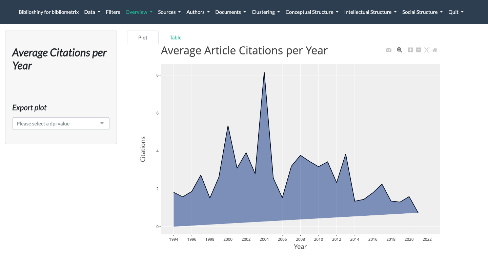
Task: Select the Plot tab
Action: click(x=143, y=38)
